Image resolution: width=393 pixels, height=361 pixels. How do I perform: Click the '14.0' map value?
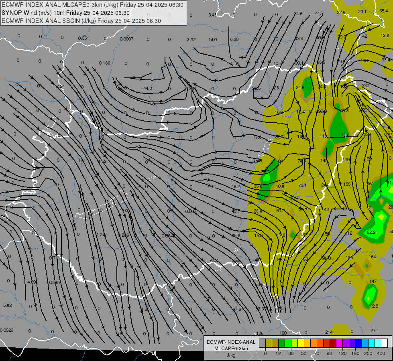(x=212, y=40)
